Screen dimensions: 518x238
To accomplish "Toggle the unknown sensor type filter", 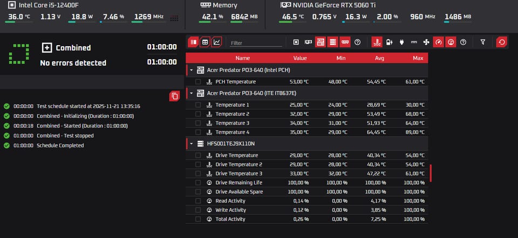I will pyautogui.click(x=463, y=42).
